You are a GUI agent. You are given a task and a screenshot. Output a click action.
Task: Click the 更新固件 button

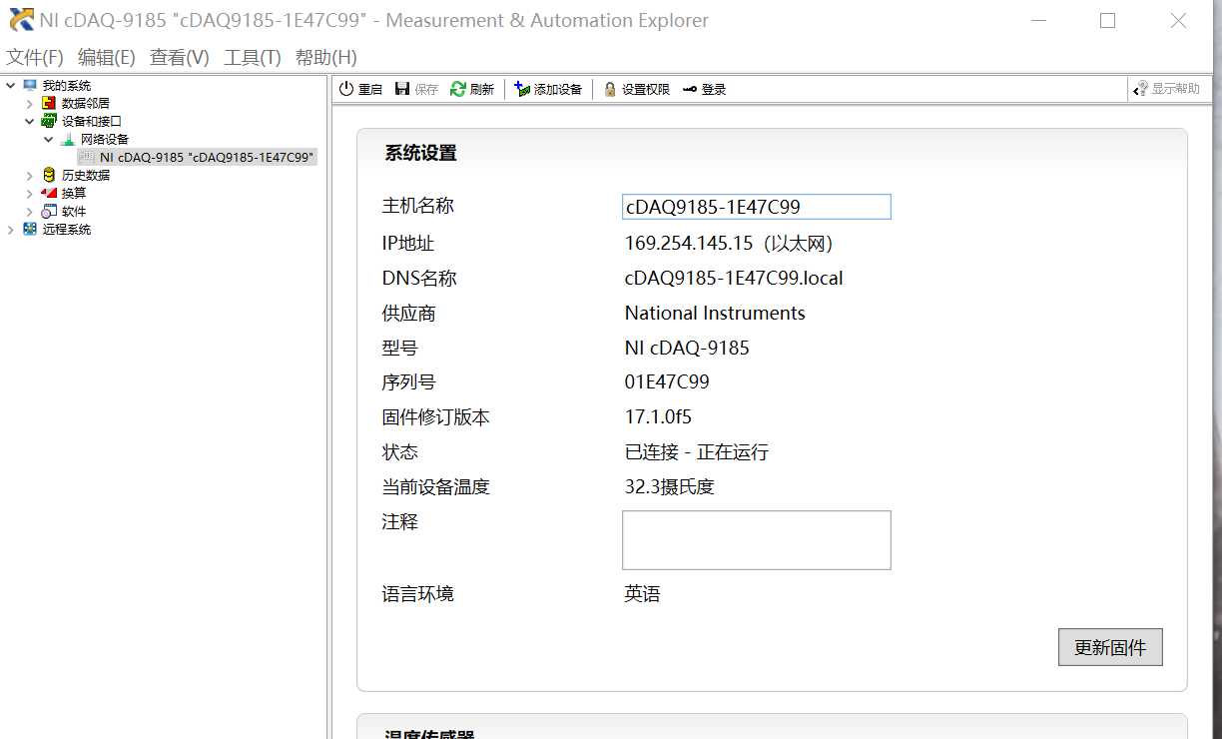1110,647
